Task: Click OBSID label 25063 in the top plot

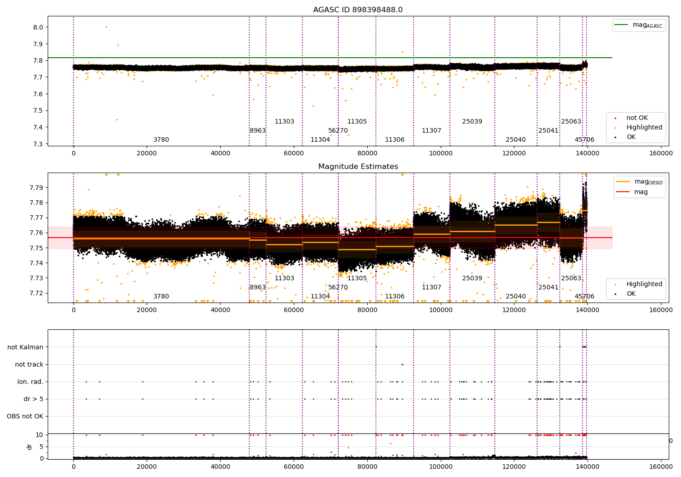Action: 571,121
